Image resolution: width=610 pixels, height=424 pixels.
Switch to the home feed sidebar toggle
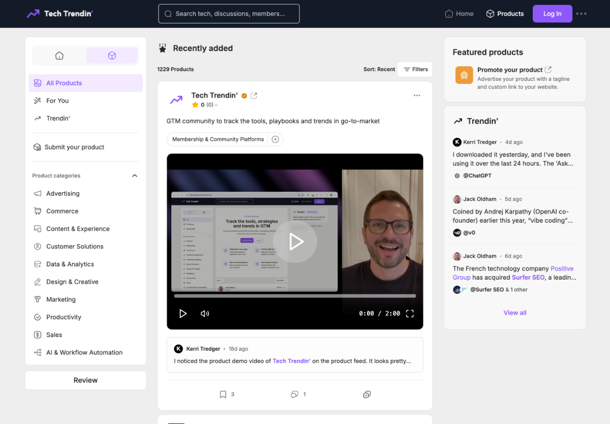59,56
